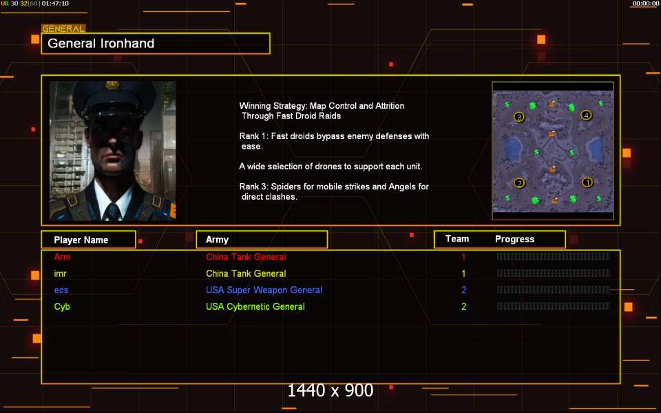Click team number for player imr

tap(463, 273)
